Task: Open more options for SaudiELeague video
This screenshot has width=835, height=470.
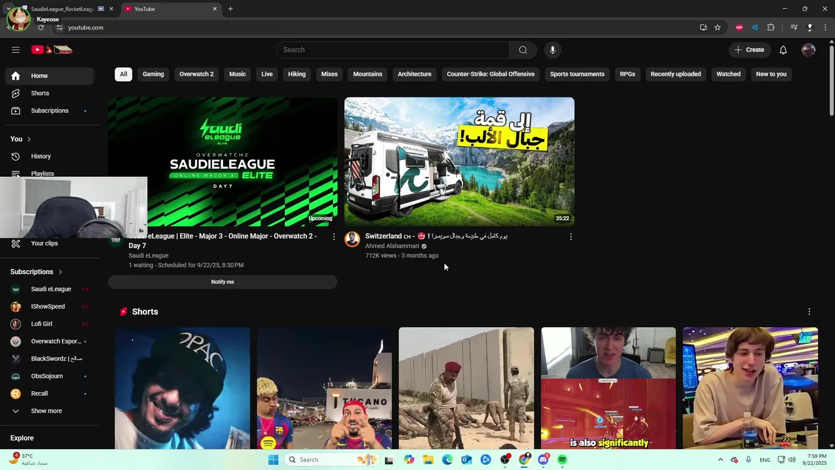Action: (x=334, y=237)
